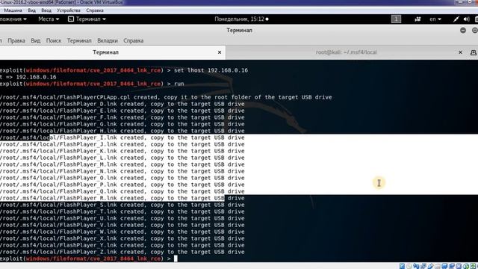Click the FlashPlayer_U.lnk created line

122,218
